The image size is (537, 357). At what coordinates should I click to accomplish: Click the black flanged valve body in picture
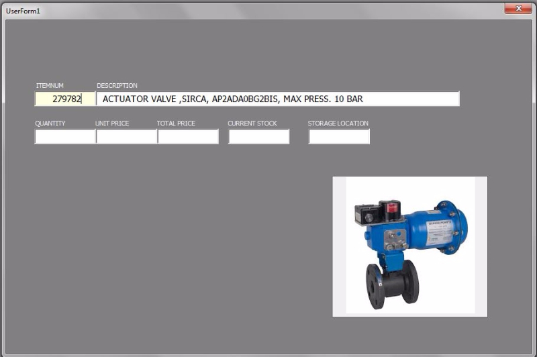[392, 282]
